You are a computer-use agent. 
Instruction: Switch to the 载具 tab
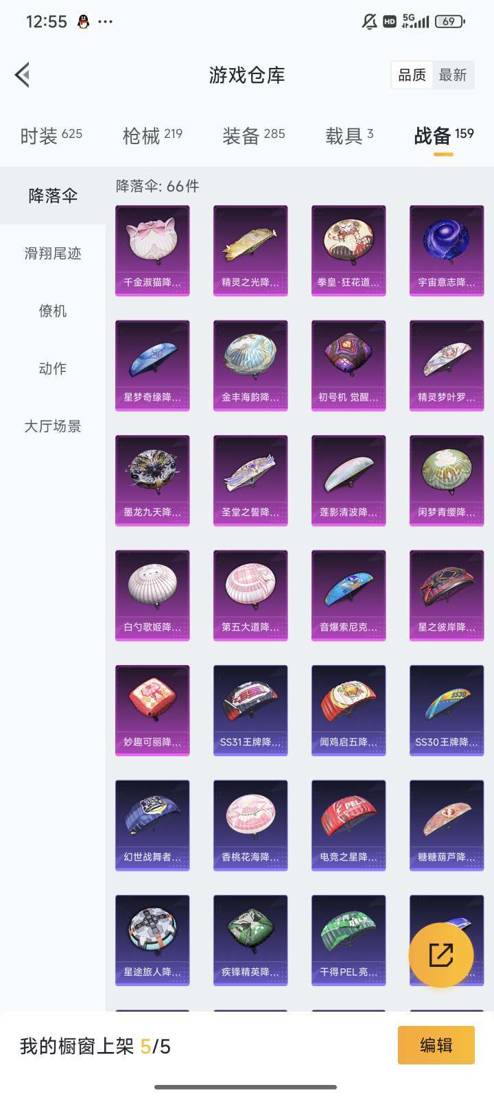pyautogui.click(x=349, y=135)
